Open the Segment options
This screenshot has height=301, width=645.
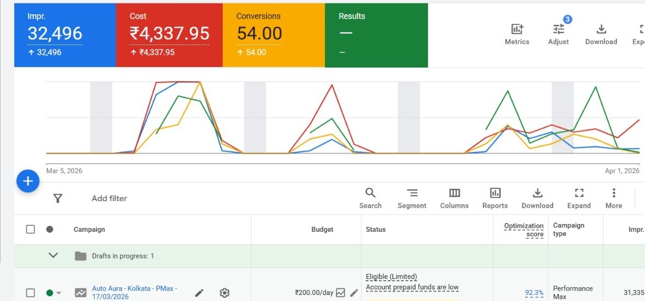(x=411, y=198)
